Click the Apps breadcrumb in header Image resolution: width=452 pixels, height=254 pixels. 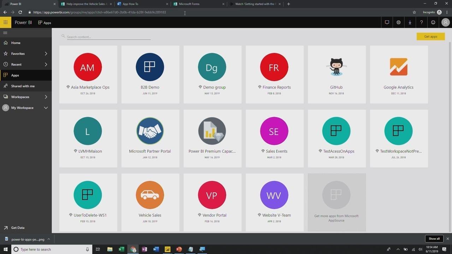(45, 23)
